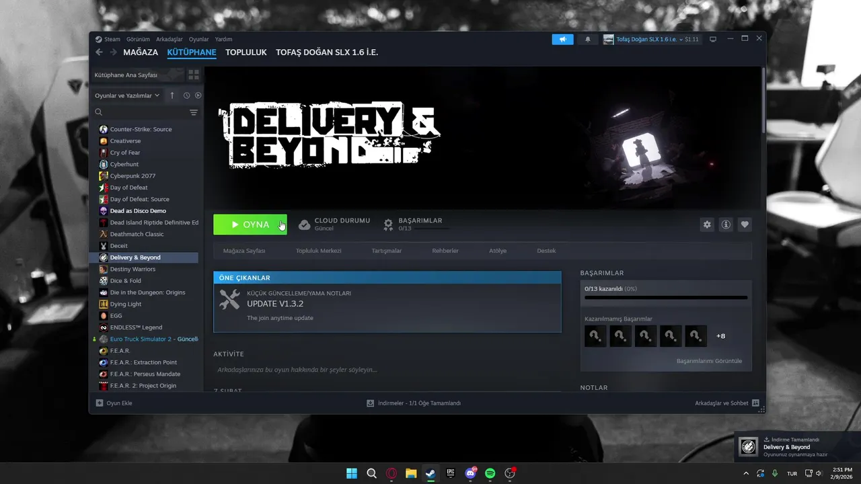Screen dimensions: 861x484
Task: Open the Arkadaşlar menu
Action: pyautogui.click(x=170, y=39)
